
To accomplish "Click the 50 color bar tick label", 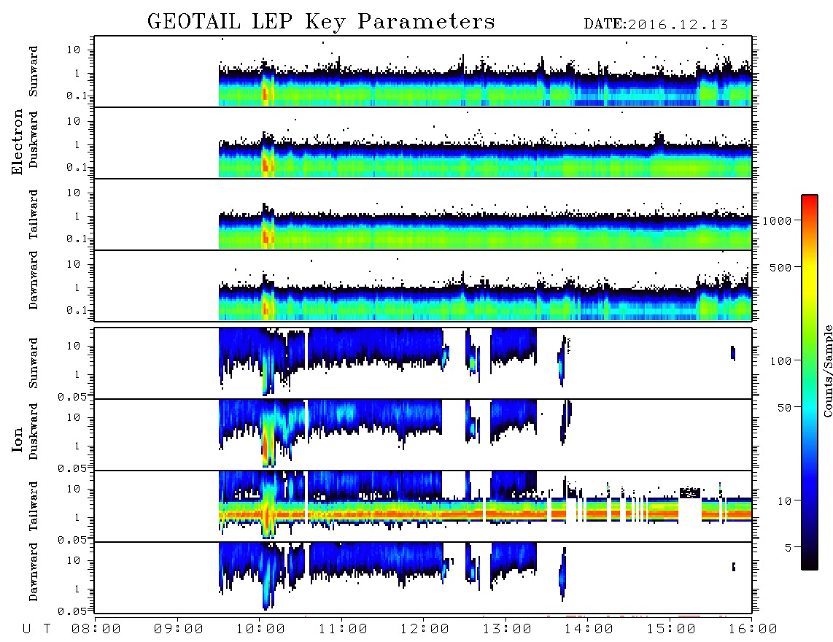I will (784, 408).
